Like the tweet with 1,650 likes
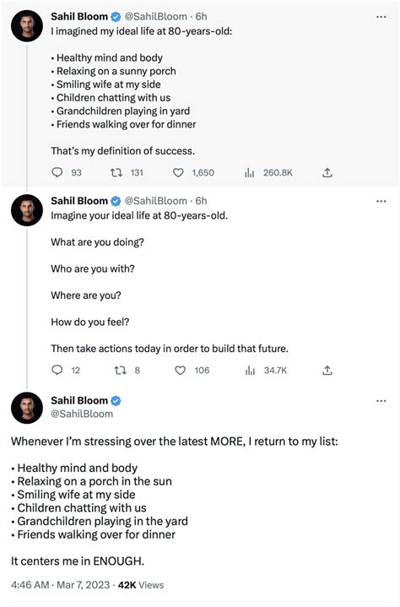 (x=178, y=172)
